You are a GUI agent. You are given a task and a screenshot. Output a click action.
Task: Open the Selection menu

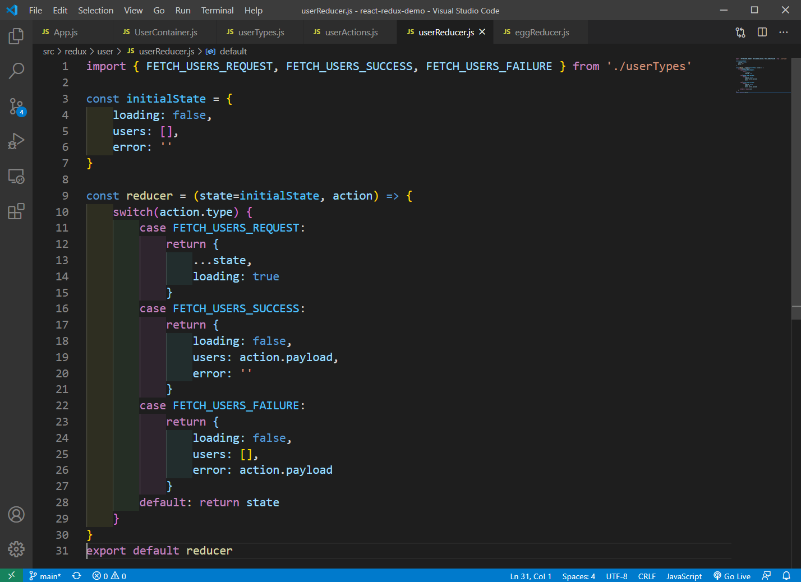click(95, 10)
